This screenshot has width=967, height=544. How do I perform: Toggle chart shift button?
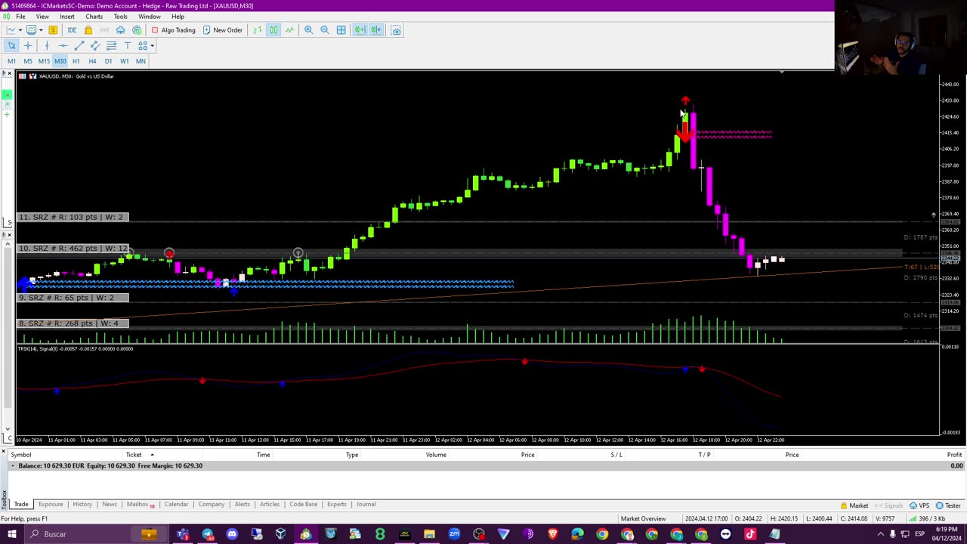coord(376,30)
